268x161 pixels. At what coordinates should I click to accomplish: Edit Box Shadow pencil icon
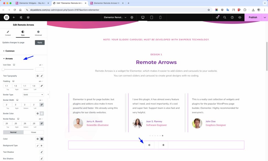pos(42,159)
